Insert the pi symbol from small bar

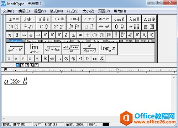(10, 35)
